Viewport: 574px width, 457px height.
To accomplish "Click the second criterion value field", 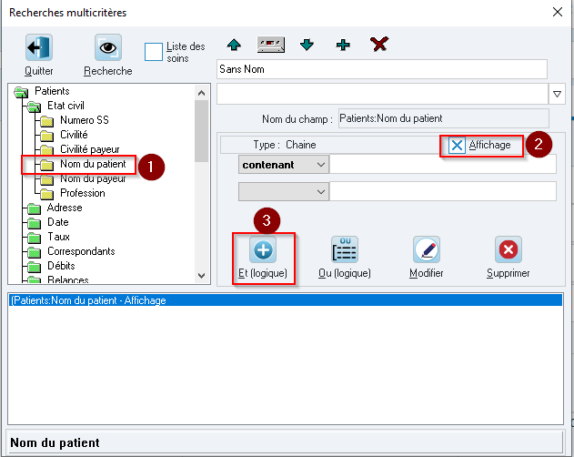I will (x=443, y=192).
